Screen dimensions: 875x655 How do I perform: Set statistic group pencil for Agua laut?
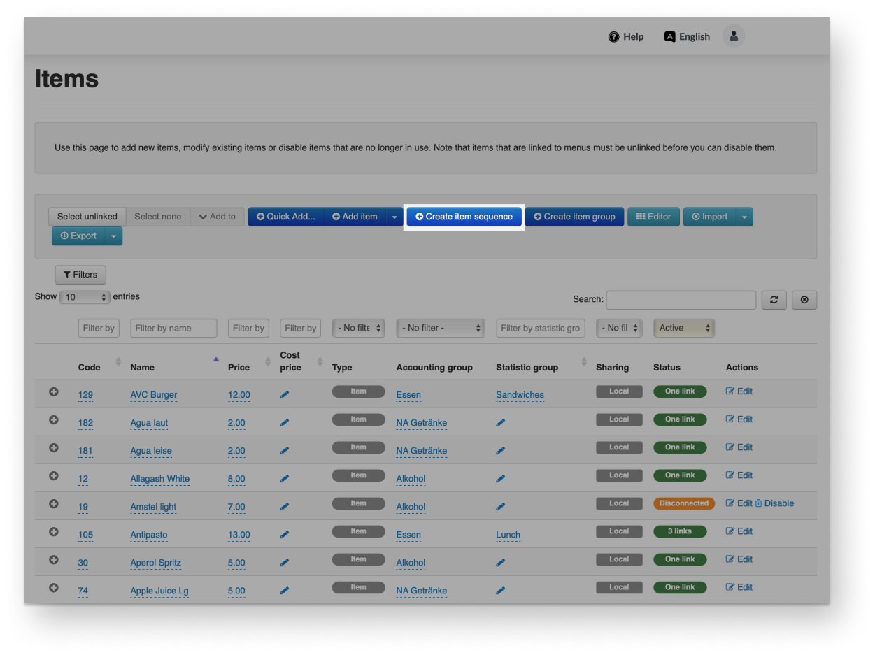[x=500, y=423]
